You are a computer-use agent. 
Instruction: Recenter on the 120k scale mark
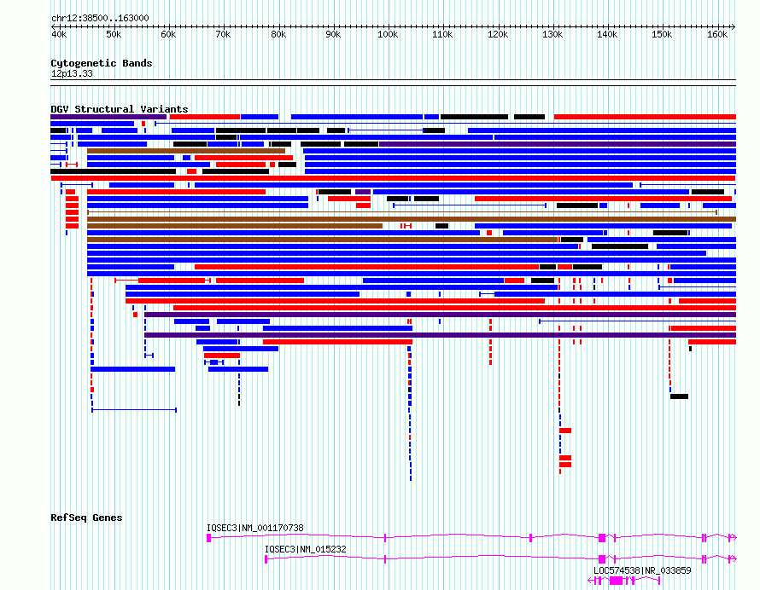498,34
